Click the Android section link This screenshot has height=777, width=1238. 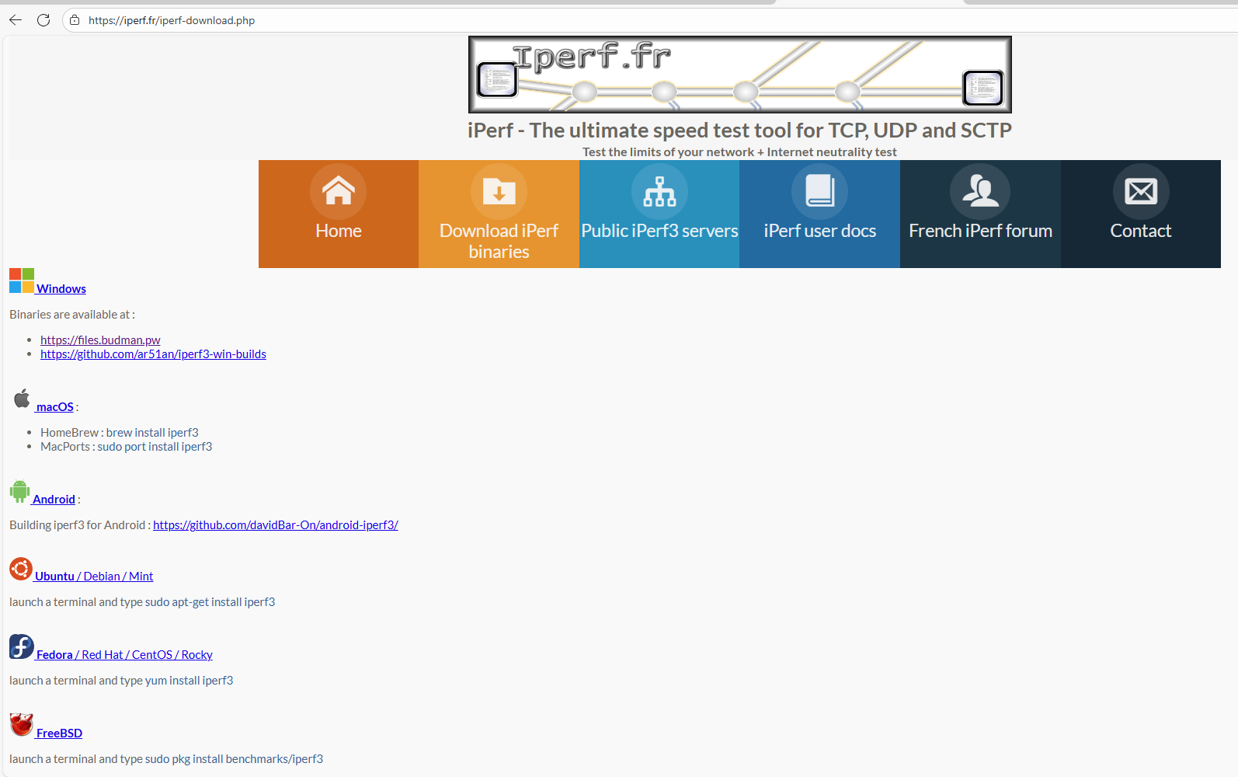coord(54,500)
